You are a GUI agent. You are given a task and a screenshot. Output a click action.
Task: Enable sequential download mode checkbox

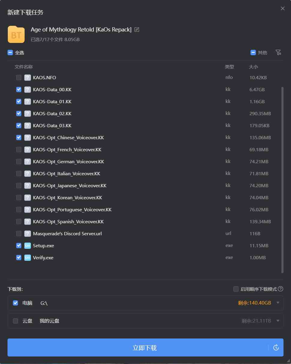point(236,289)
